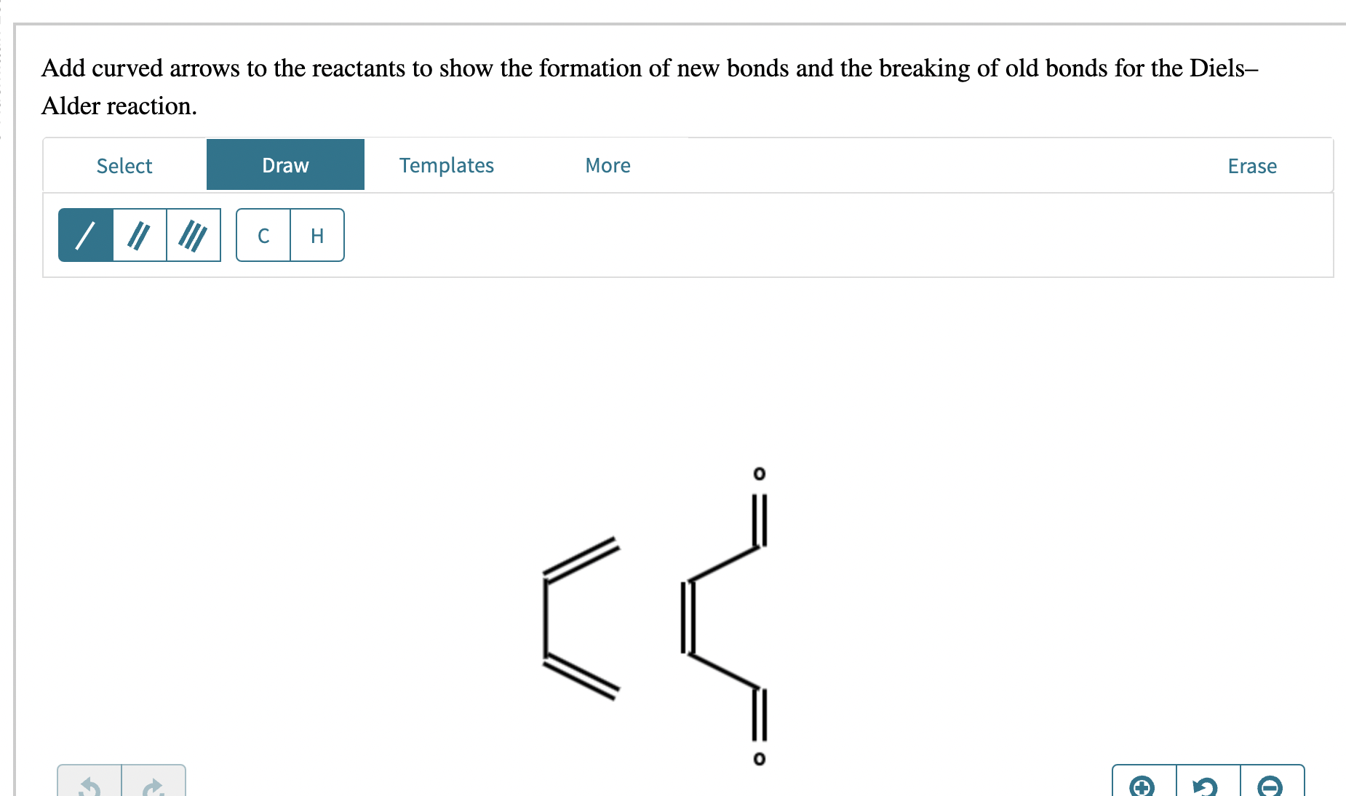Switch to the Draw tab
Screen dimensions: 1346x796
point(285,165)
